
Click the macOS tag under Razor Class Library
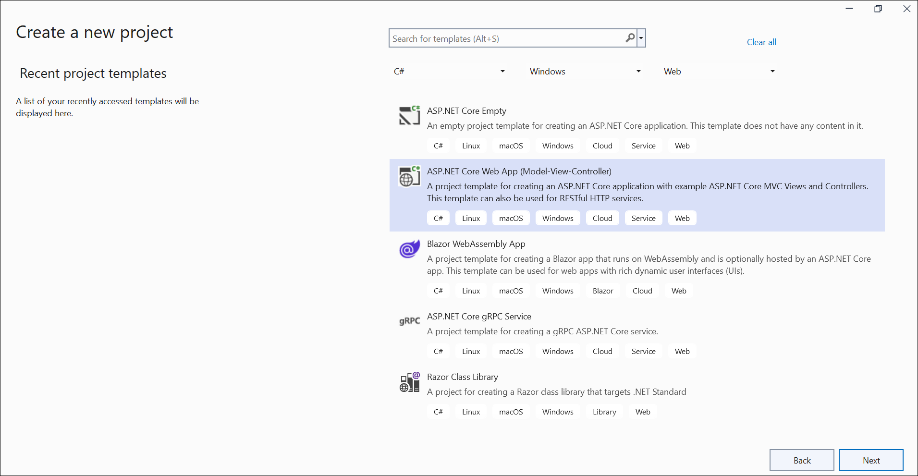pos(511,412)
